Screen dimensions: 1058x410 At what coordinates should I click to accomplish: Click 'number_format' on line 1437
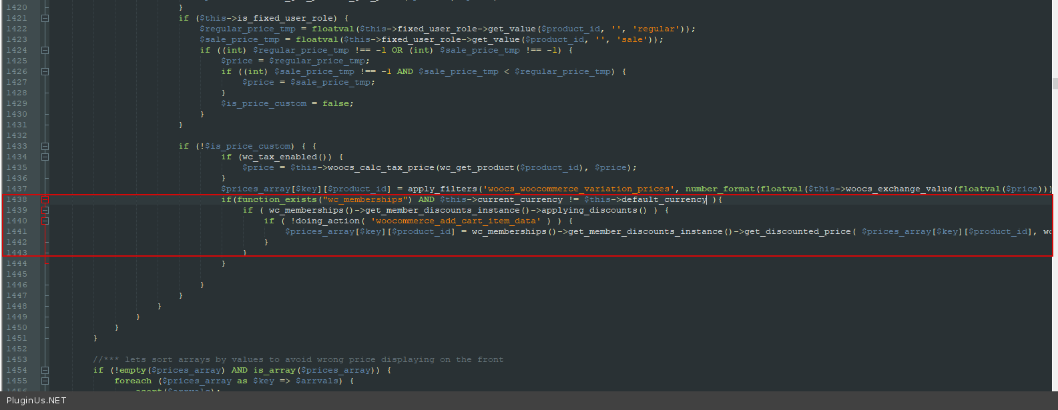(720, 189)
